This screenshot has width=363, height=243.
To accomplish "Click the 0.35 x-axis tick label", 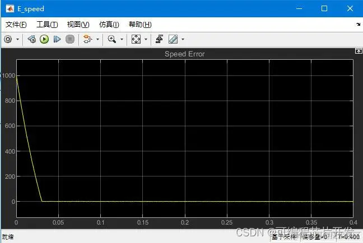I will click(311, 222).
